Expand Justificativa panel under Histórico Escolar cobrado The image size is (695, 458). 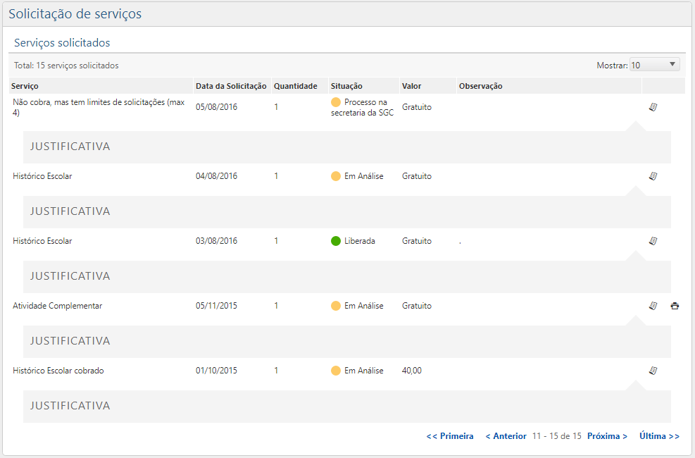[x=70, y=406]
